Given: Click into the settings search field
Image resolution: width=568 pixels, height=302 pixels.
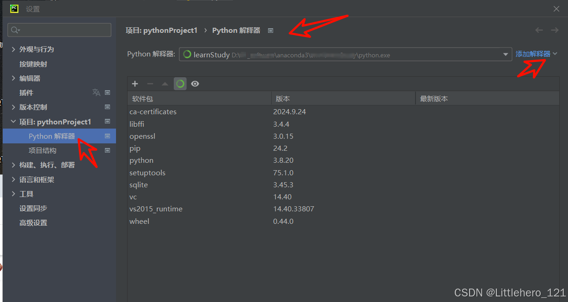Looking at the screenshot, I should click(x=59, y=30).
